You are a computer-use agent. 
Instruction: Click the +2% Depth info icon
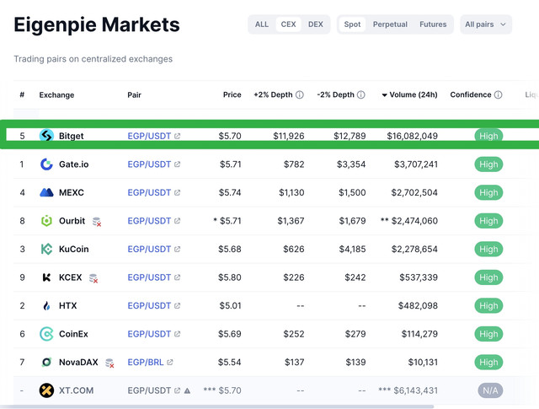[x=300, y=94]
